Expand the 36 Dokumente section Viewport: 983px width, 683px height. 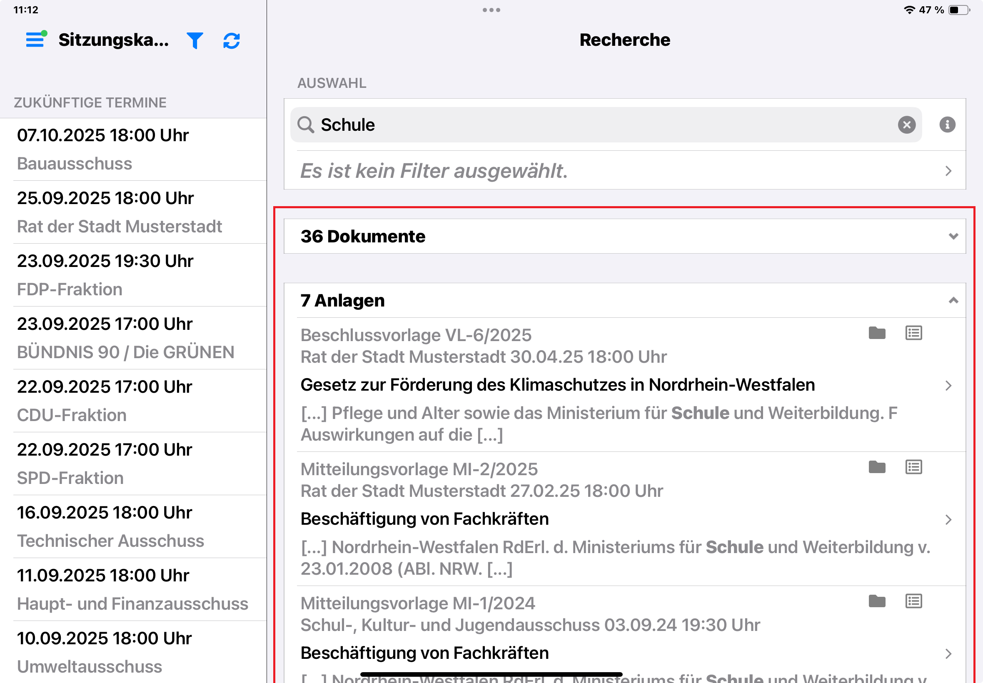(x=953, y=236)
